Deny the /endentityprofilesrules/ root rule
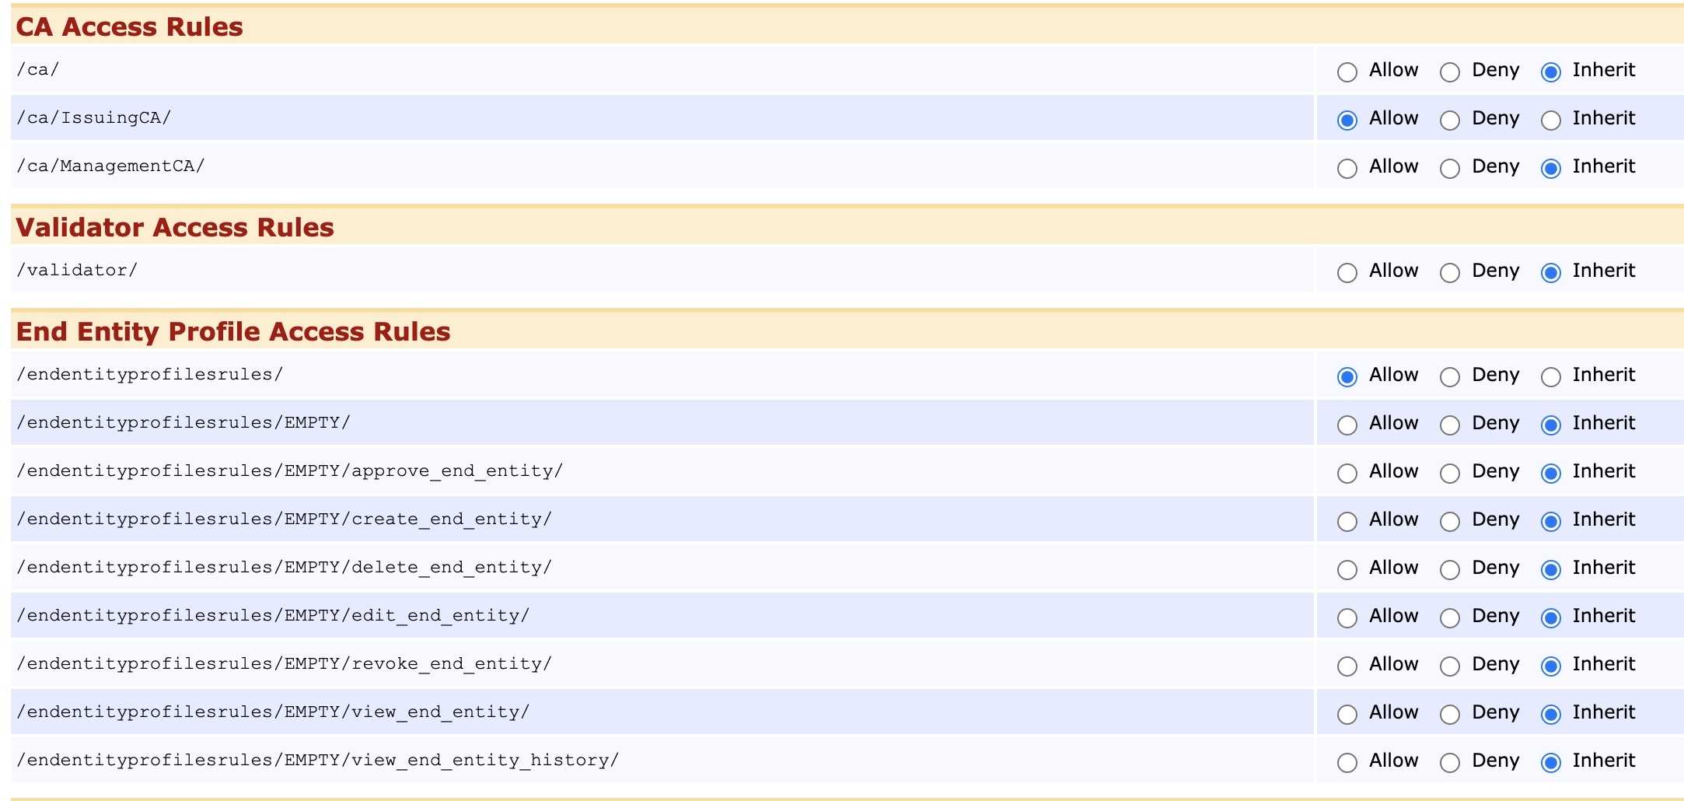Viewport: 1684px width, 801px height. (1449, 377)
